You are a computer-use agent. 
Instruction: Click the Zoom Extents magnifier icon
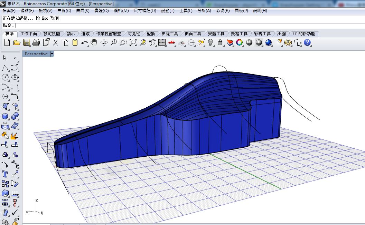pos(133,42)
